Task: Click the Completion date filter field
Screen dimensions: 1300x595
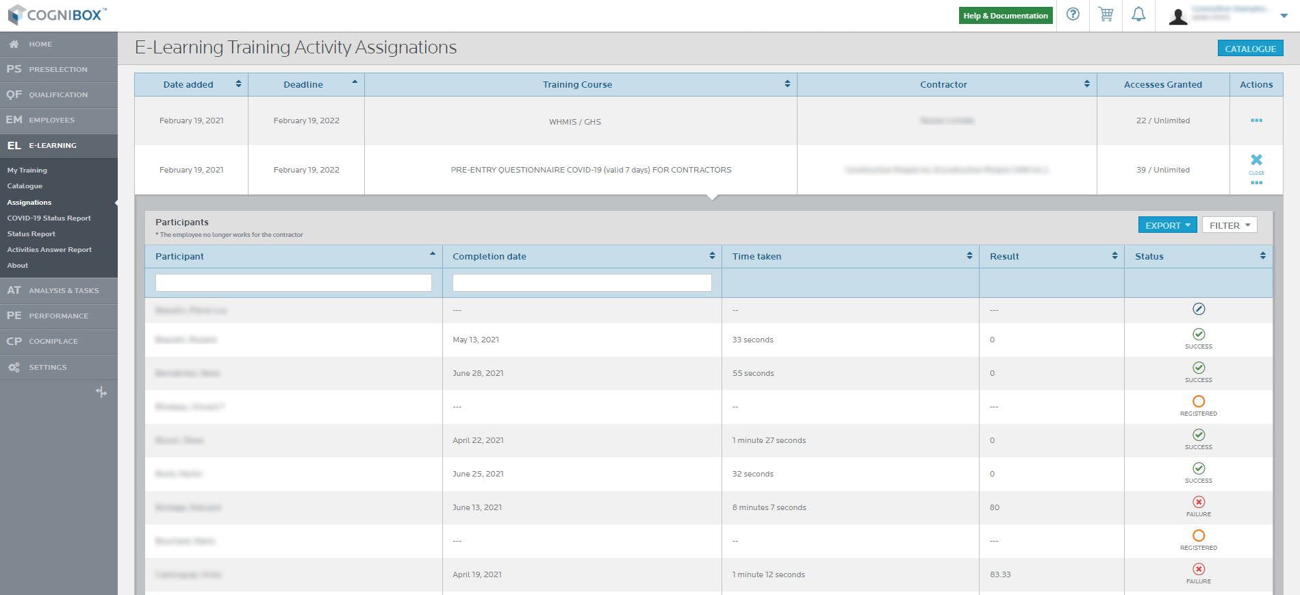Action: 582,283
